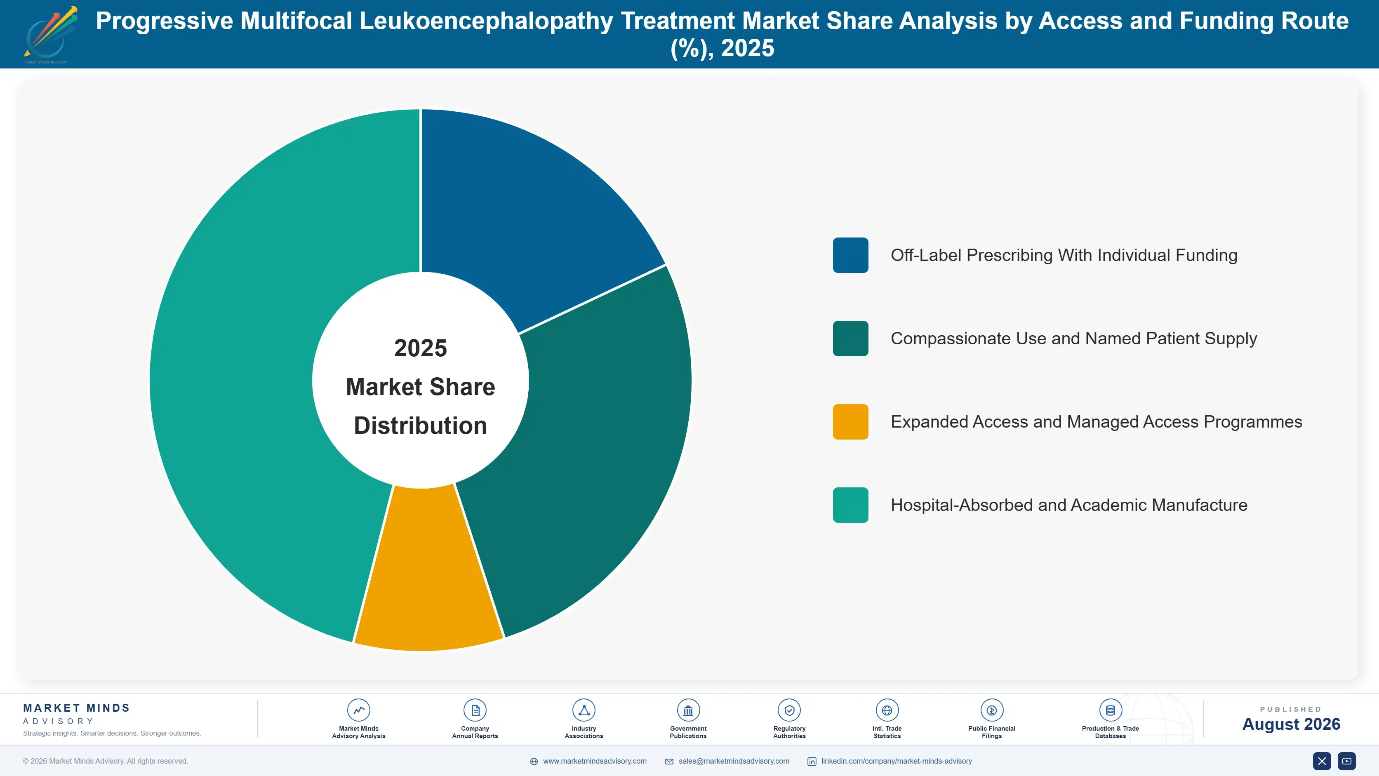Open www.marketmindsadvisory.com link

[595, 761]
